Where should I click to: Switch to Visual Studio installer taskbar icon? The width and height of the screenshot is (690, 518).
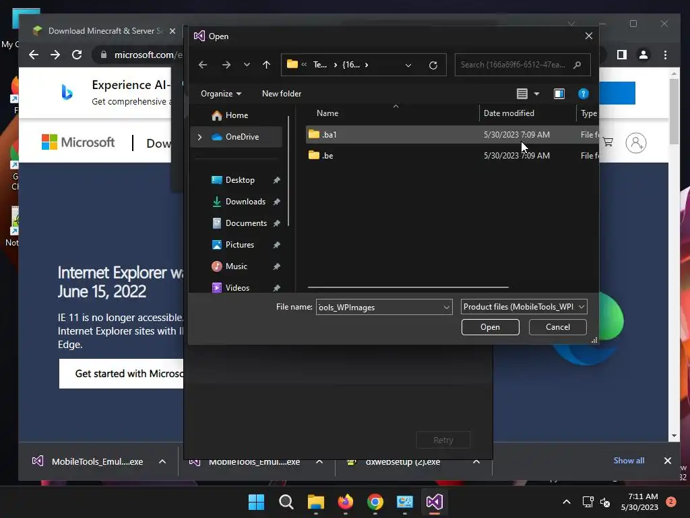tap(435, 502)
